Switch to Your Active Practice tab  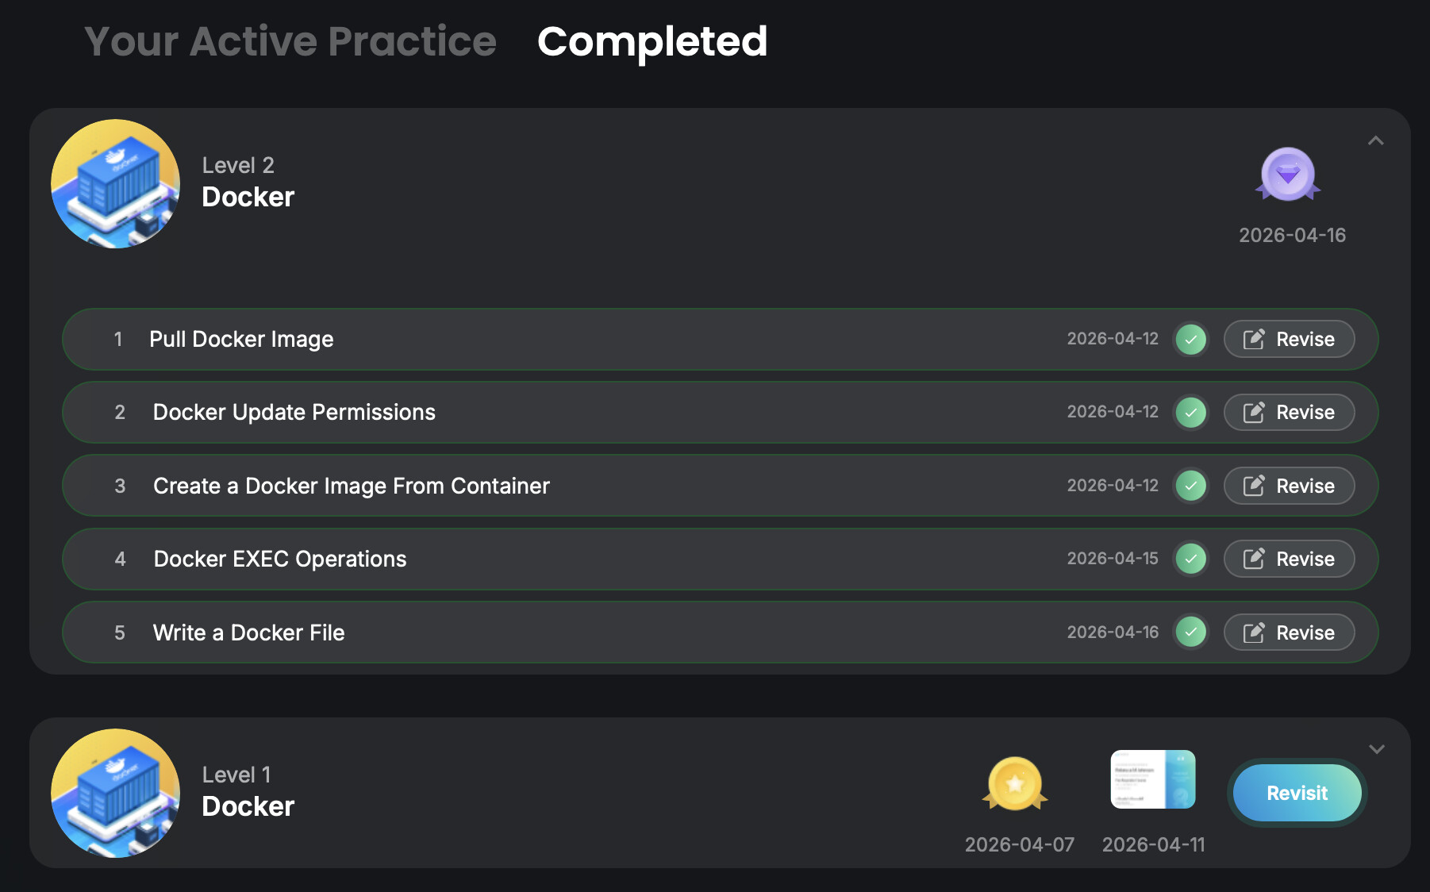[x=290, y=41]
